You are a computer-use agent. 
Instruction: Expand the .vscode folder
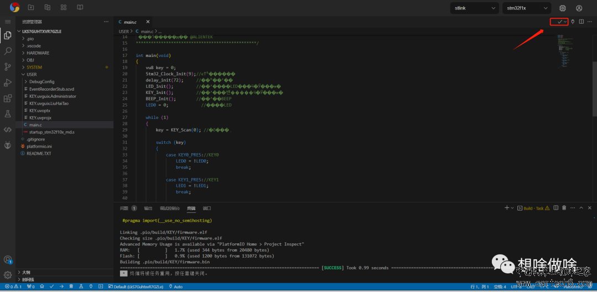coord(64,46)
